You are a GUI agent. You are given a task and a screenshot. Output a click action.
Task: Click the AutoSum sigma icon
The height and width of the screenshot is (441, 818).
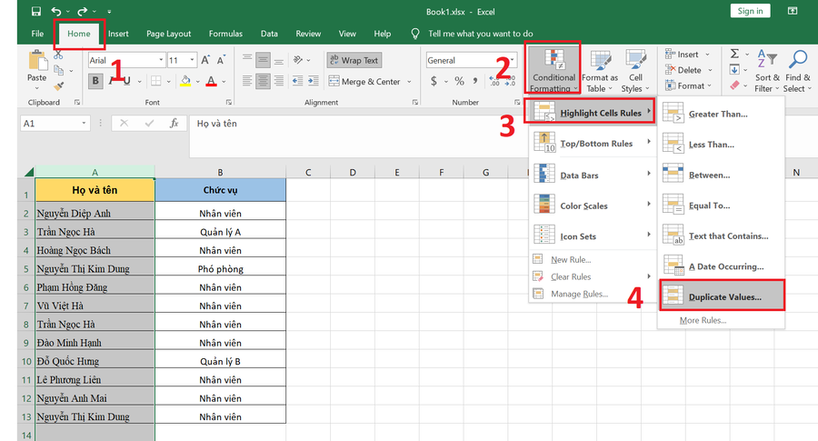coord(734,54)
